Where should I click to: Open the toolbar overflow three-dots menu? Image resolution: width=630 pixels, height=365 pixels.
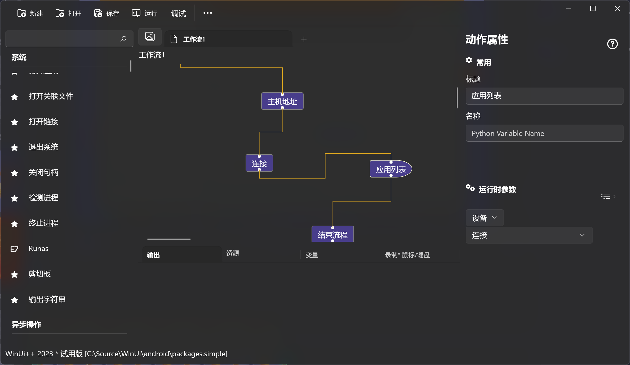pos(207,13)
